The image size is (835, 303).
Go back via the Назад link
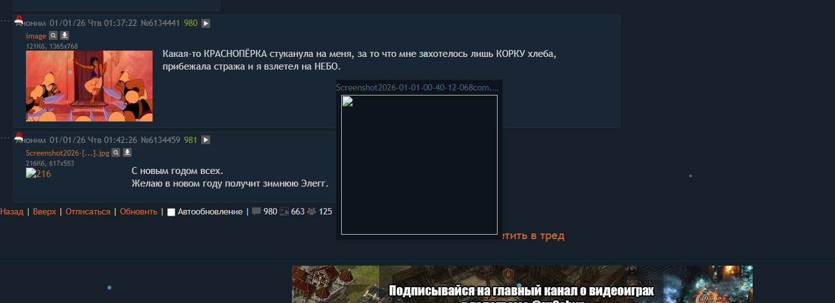[11, 212]
